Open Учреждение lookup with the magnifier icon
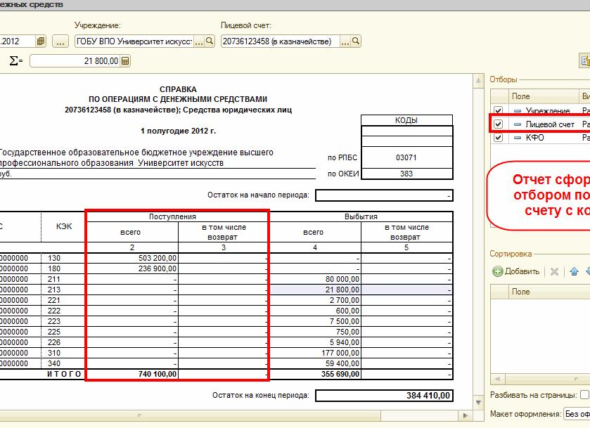 coord(210,41)
